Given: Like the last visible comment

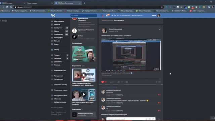Looking at the screenshot, I should tap(159, 111).
